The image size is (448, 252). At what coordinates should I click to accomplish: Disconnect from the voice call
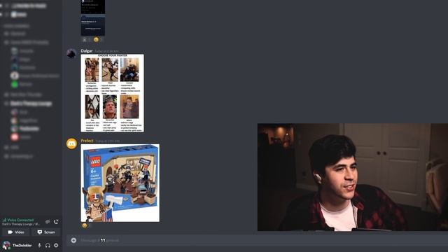click(x=56, y=222)
